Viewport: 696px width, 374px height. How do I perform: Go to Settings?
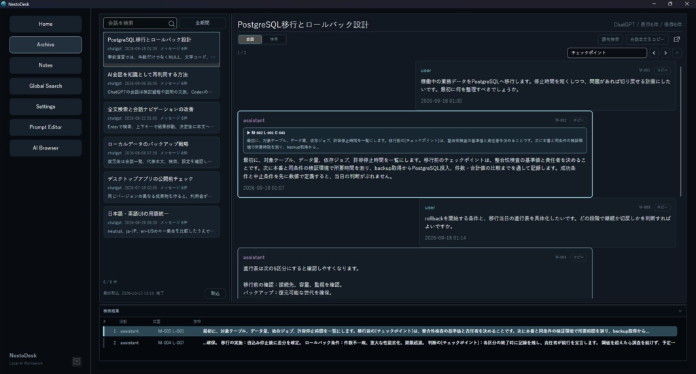(x=46, y=107)
